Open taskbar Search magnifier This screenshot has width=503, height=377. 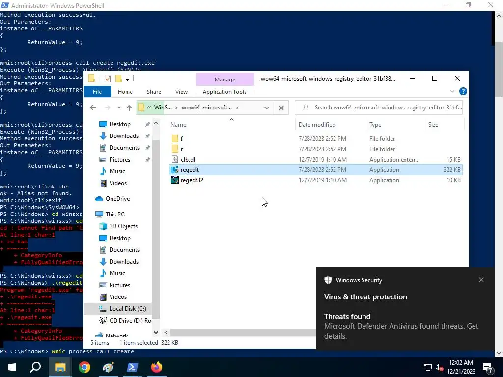click(x=35, y=367)
